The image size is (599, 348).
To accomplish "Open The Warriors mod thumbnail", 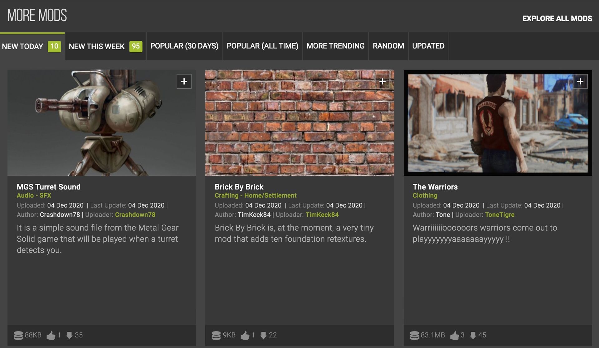I will coord(498,123).
